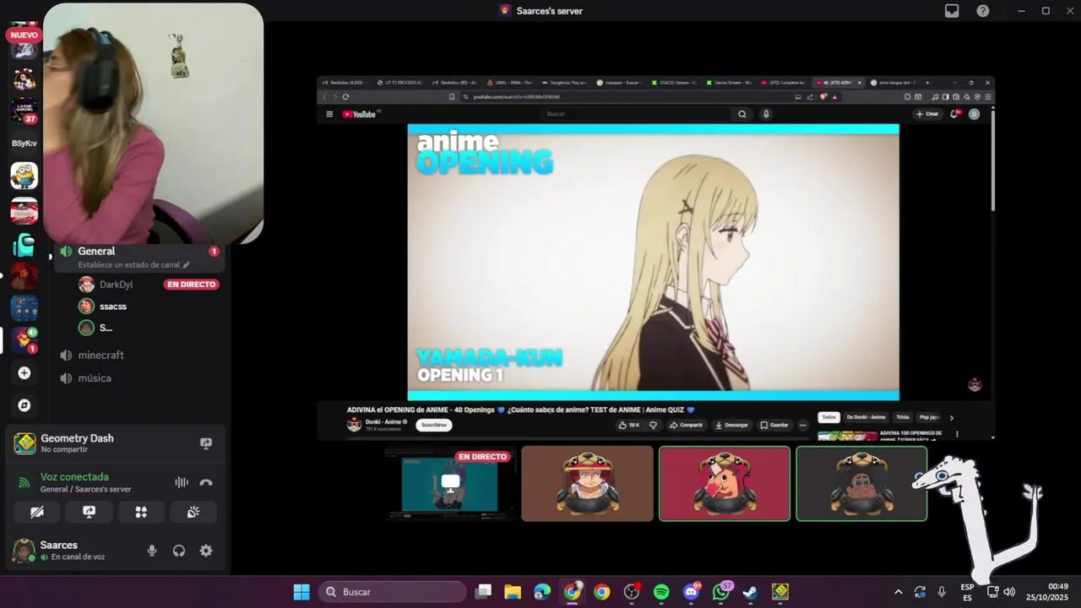Select the Todos filter chip
The image size is (1081, 608).
pyautogui.click(x=829, y=417)
